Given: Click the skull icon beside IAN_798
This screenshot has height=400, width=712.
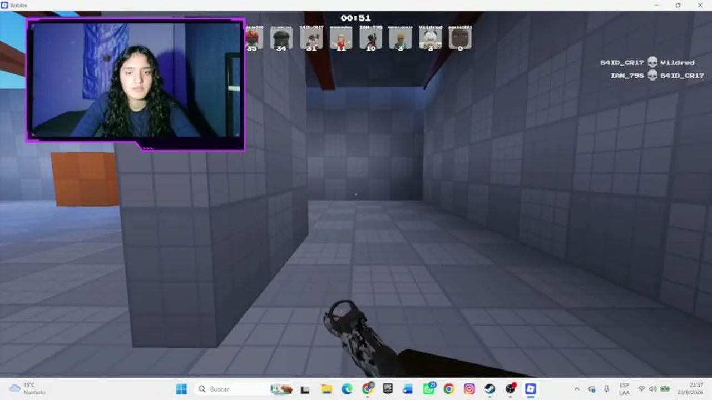Looking at the screenshot, I should [652, 75].
